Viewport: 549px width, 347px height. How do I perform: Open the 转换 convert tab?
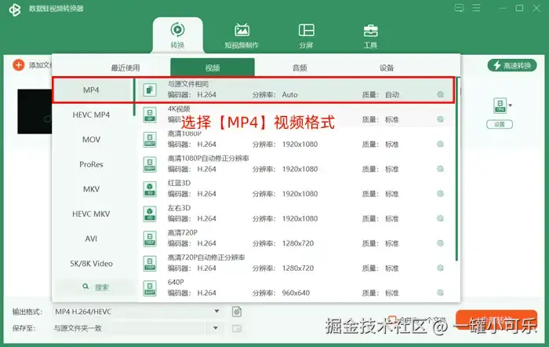(x=177, y=35)
